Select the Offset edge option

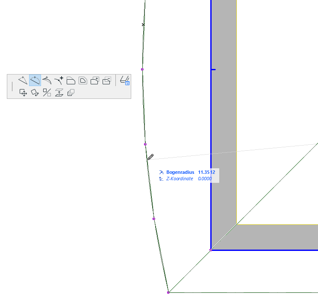click(71, 80)
